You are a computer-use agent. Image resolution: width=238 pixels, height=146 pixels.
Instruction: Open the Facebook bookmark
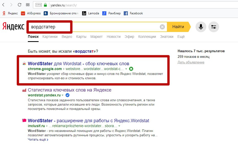pyautogui.click(x=133, y=13)
